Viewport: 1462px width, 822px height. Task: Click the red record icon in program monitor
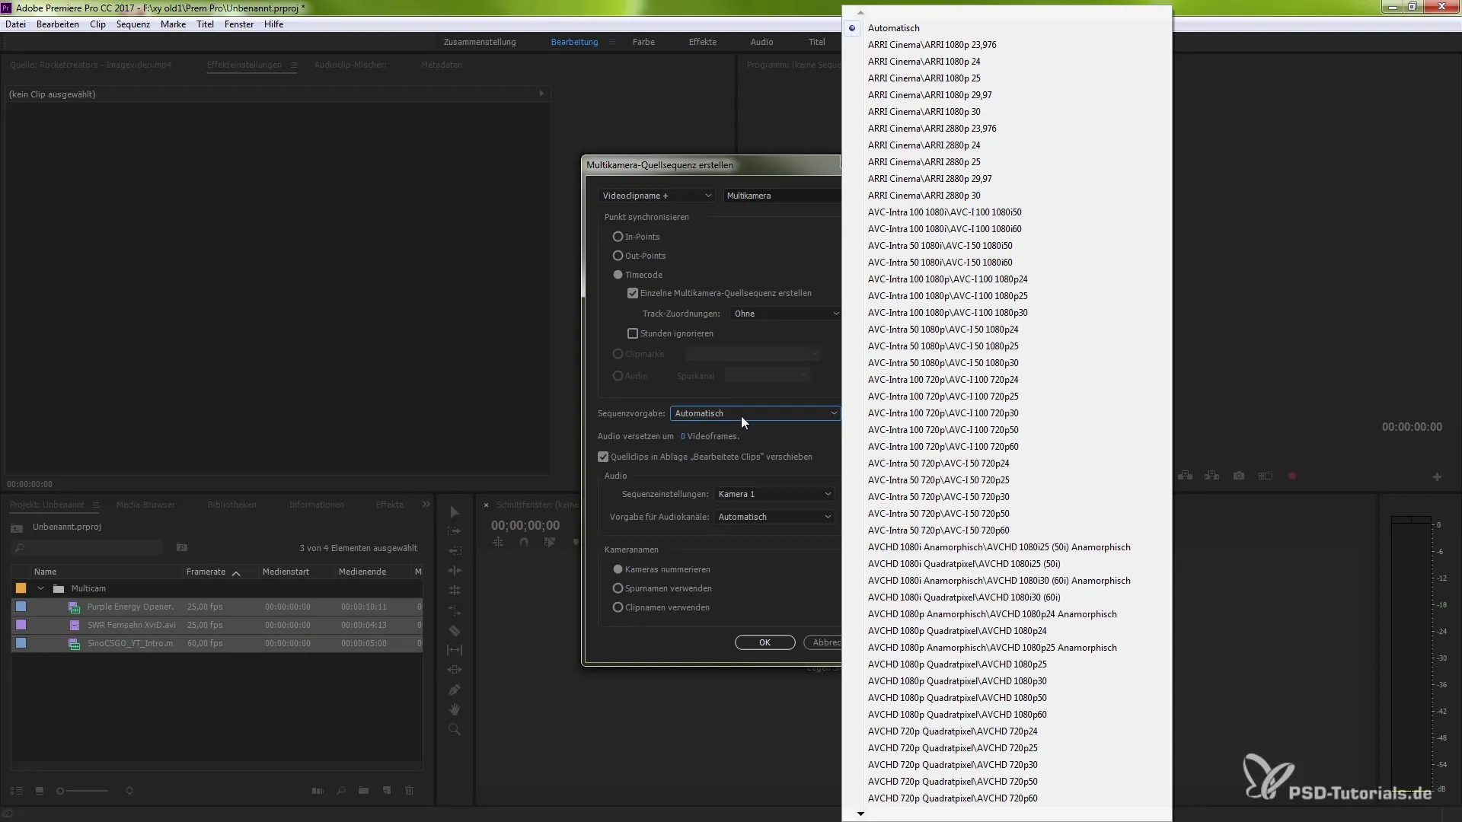click(1292, 476)
